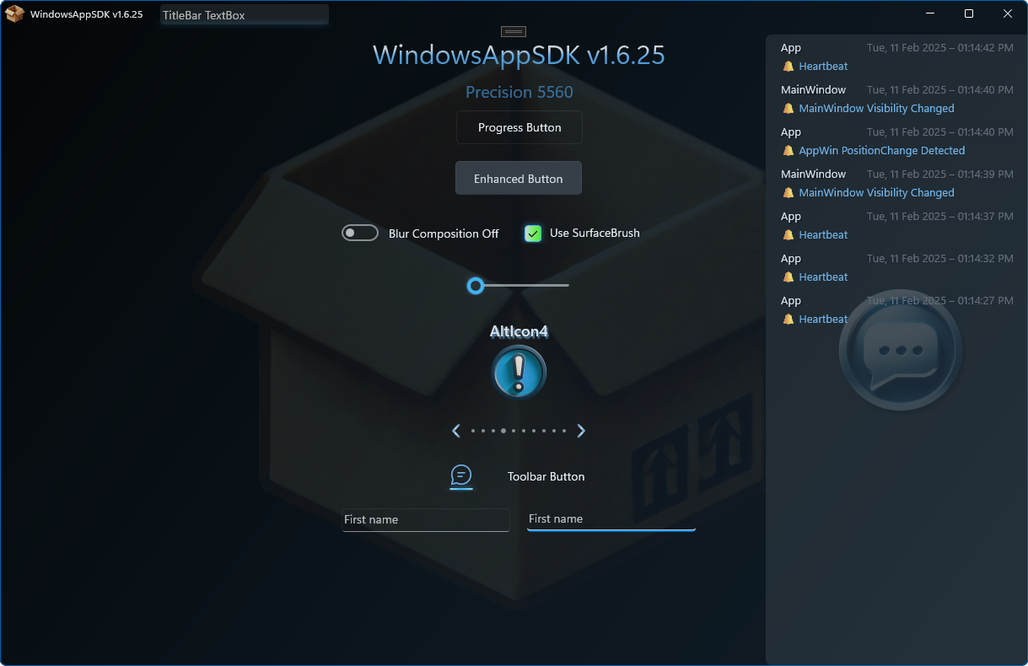Screen dimensions: 1028x666
Task: Click the Enhanced Button
Action: click(519, 178)
